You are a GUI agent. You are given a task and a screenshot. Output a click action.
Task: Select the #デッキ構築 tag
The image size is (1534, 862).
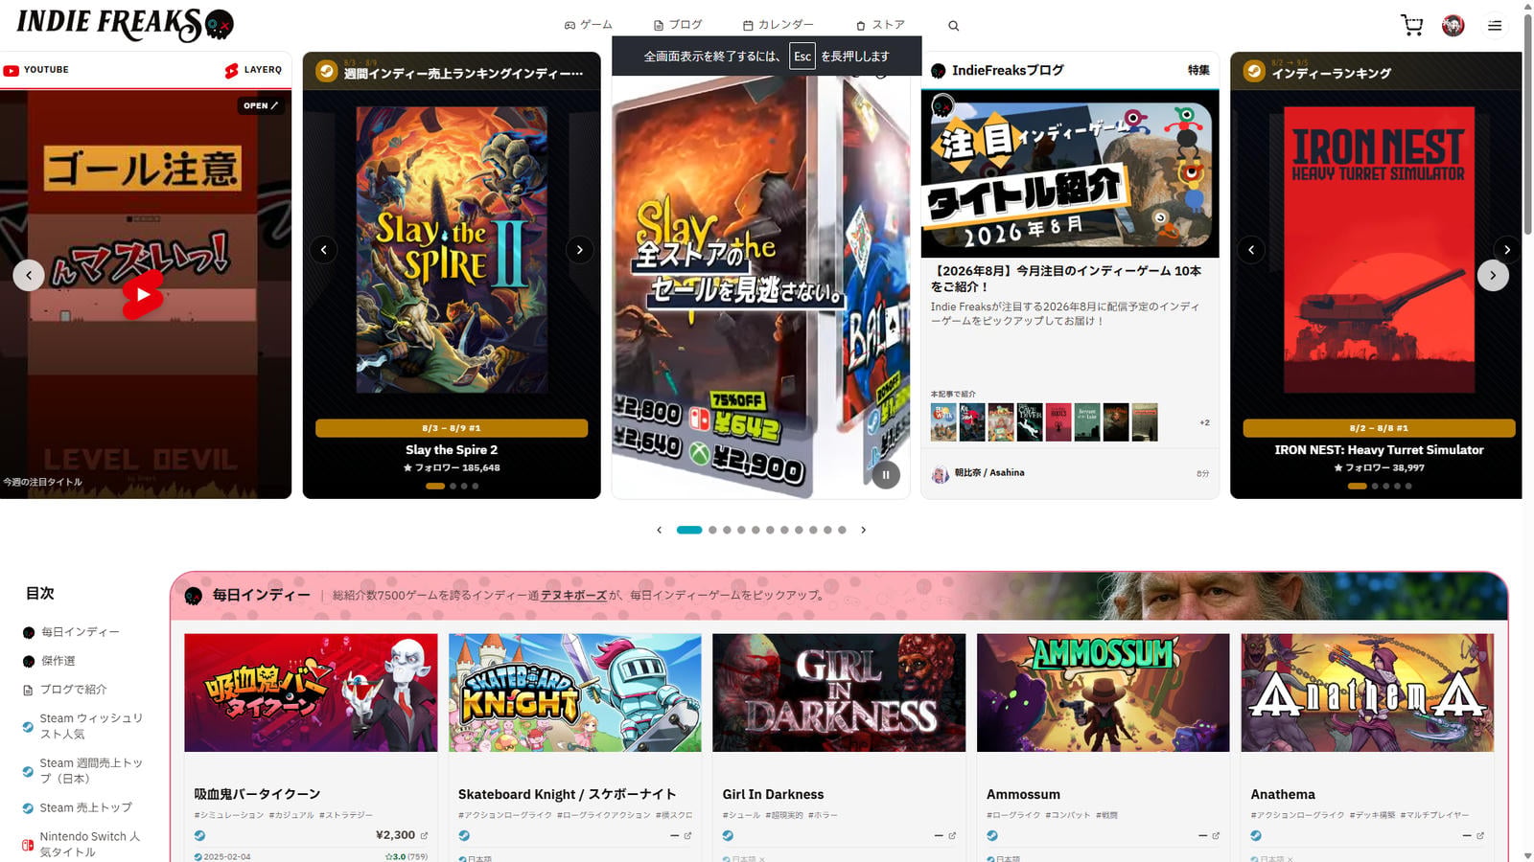(1372, 815)
